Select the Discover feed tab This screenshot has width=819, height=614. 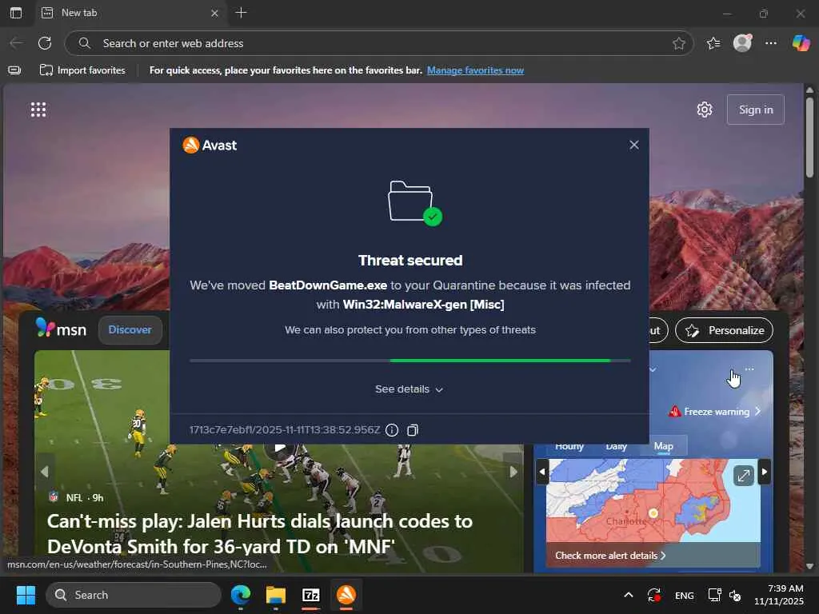[x=130, y=330]
